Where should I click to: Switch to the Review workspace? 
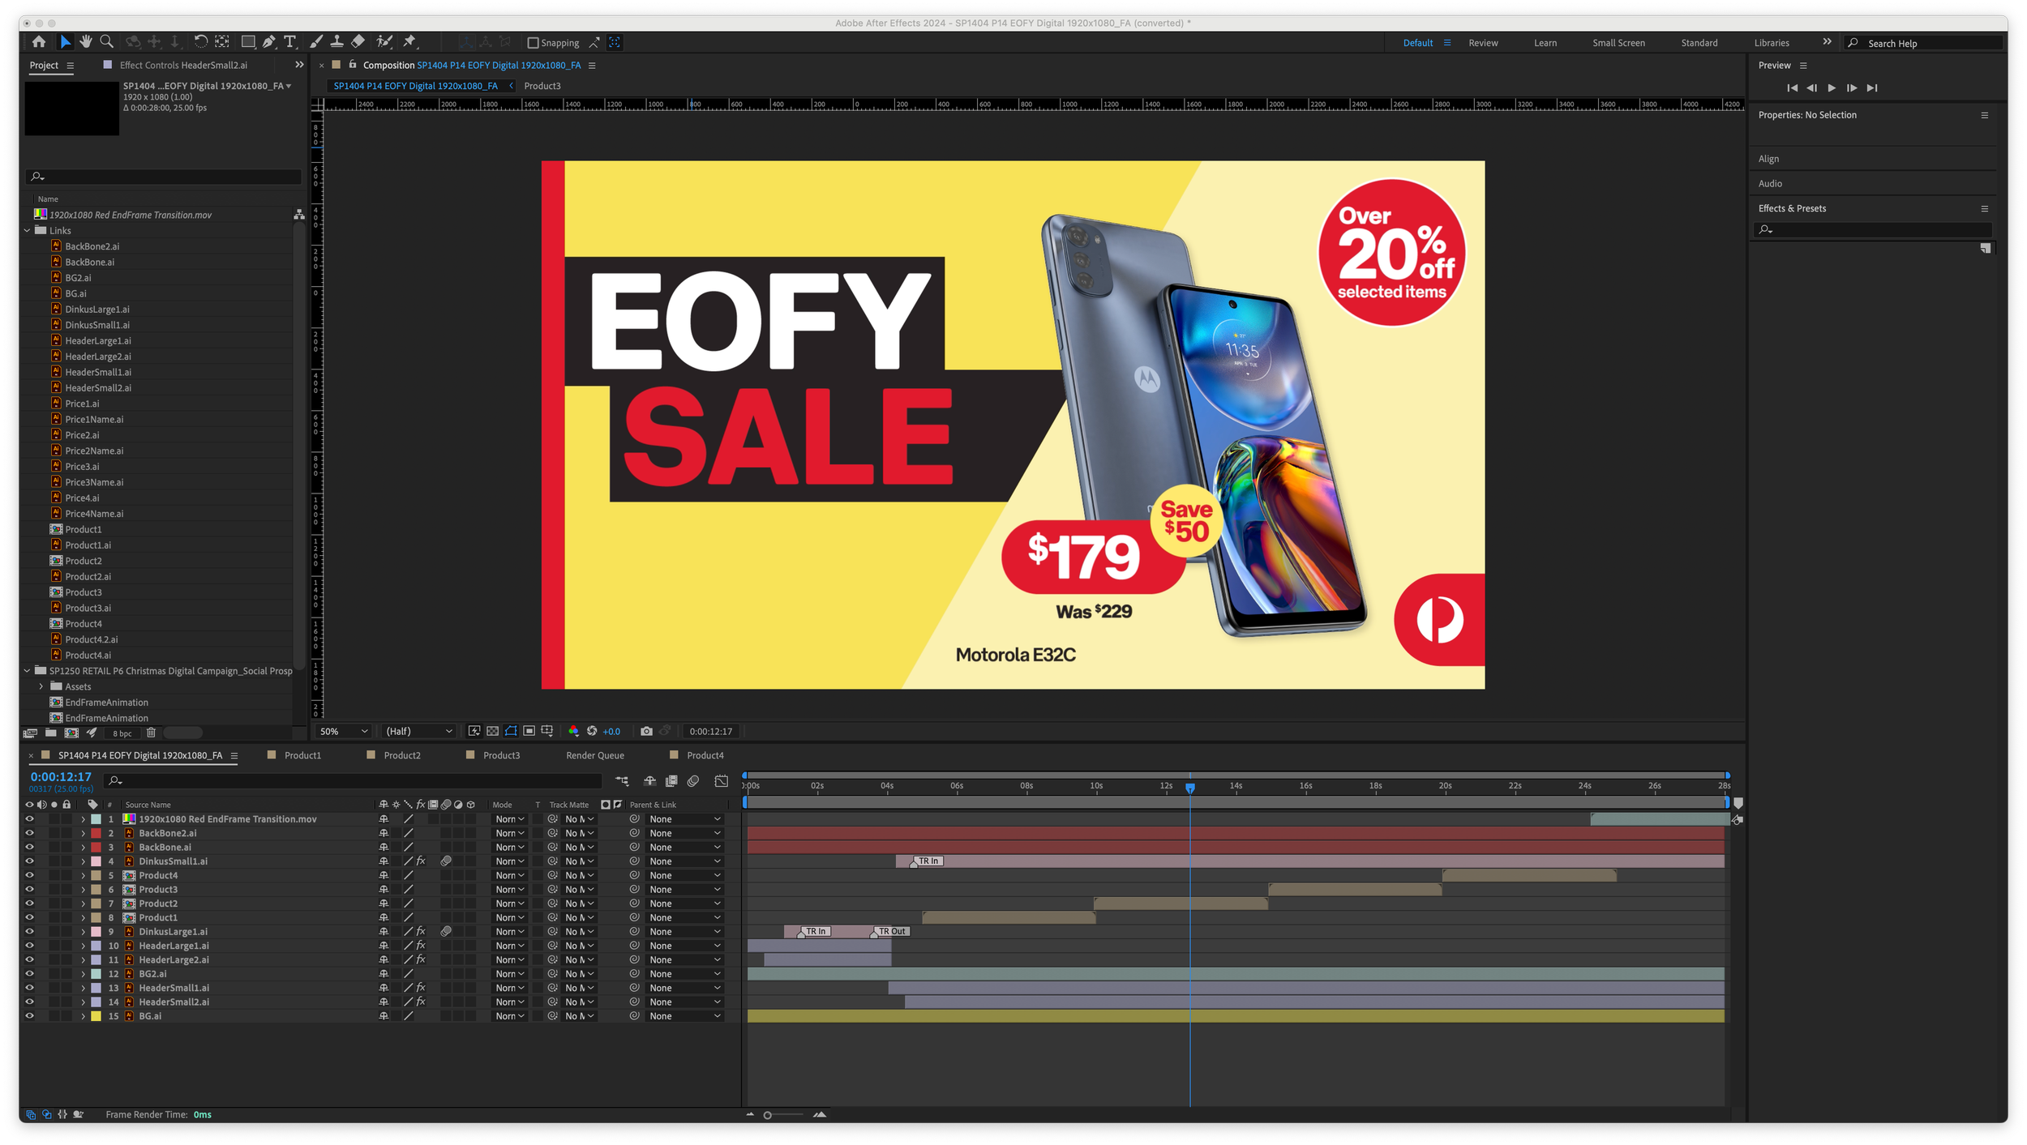(x=1483, y=43)
